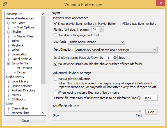The width and height of the screenshot is (167, 128).
Task: Click the Help button
Action: coord(151,112)
